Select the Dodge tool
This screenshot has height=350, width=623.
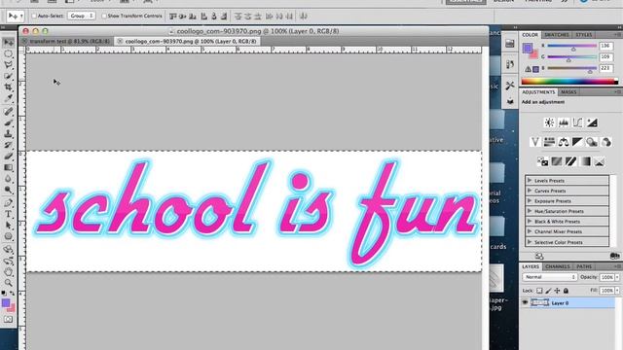9,190
